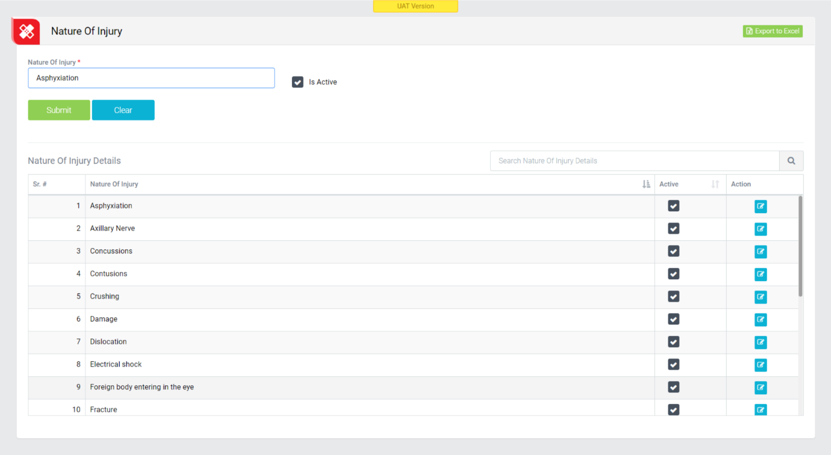Focus the Nature Of Injury input field

151,78
